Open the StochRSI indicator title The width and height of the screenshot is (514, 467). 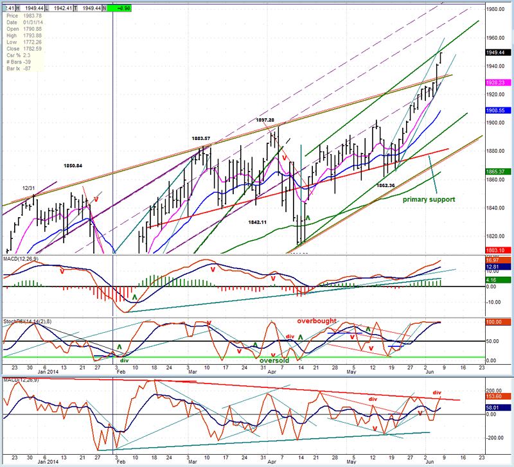click(27, 321)
